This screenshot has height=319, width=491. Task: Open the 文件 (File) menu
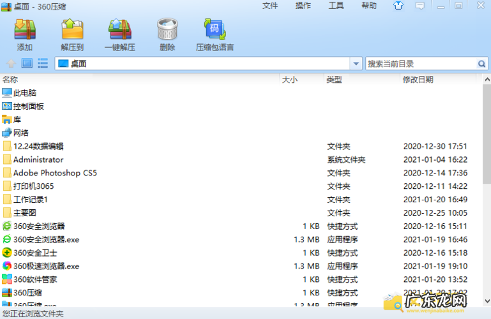coord(270,6)
